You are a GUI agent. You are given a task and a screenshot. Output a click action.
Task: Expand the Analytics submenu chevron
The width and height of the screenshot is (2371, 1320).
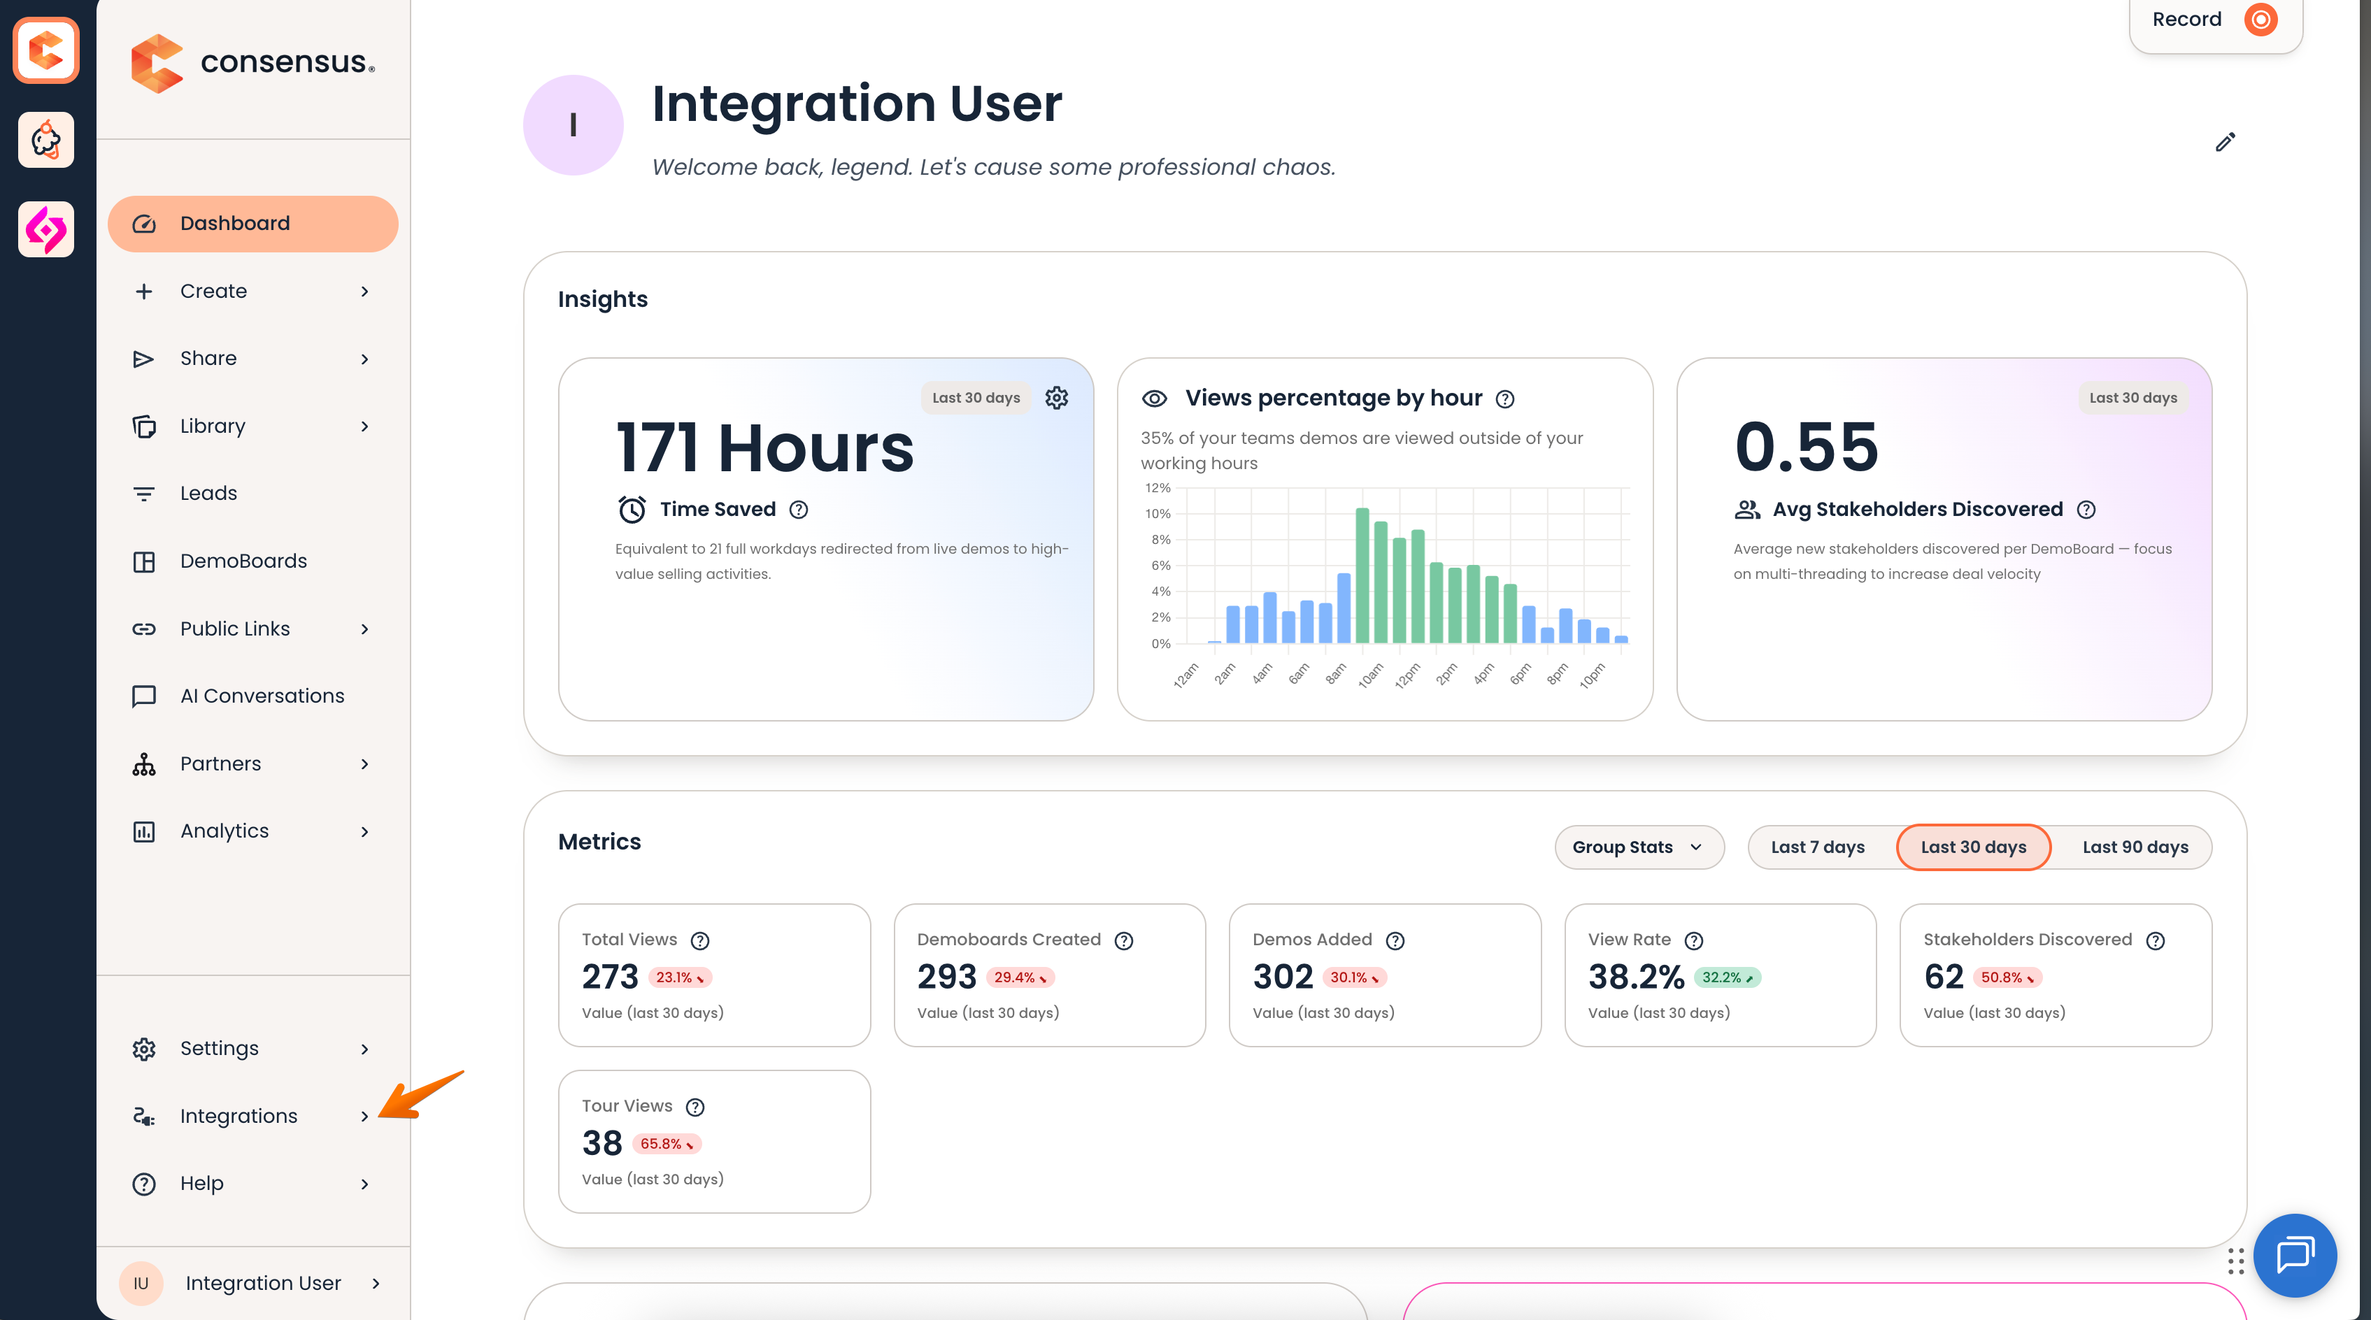[x=364, y=831]
